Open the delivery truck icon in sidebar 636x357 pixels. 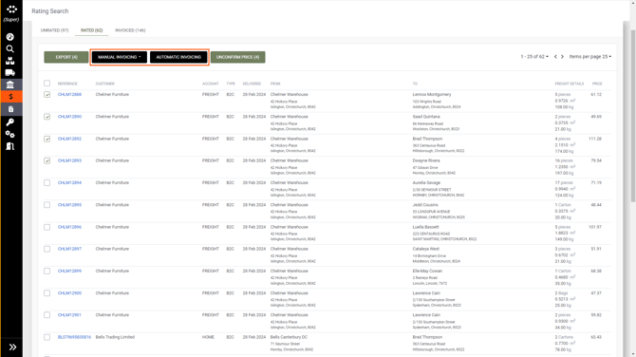[x=10, y=73]
